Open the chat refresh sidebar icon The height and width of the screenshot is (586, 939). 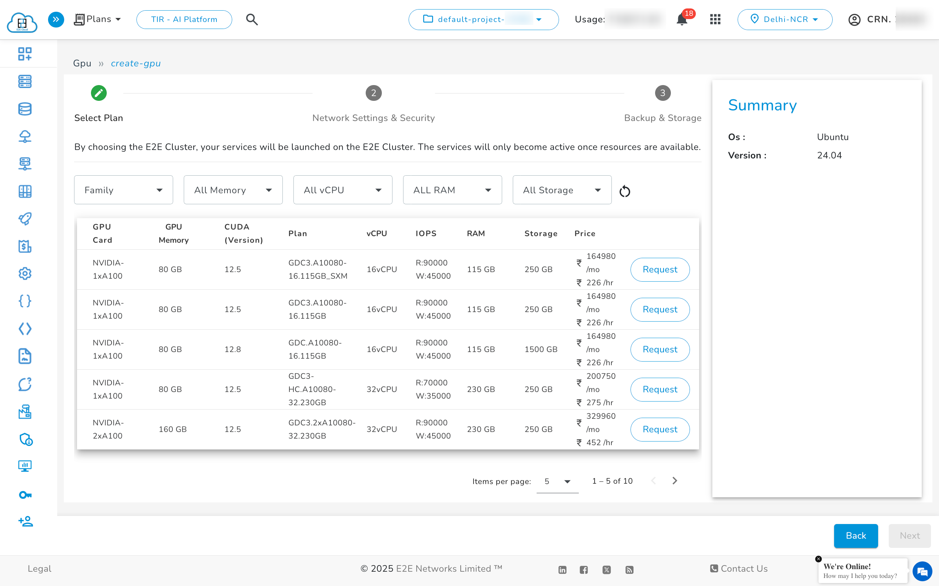pos(25,384)
